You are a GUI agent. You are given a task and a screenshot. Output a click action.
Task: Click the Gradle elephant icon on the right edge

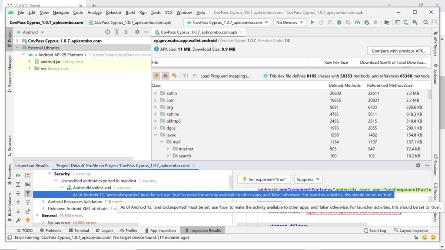coord(435,33)
